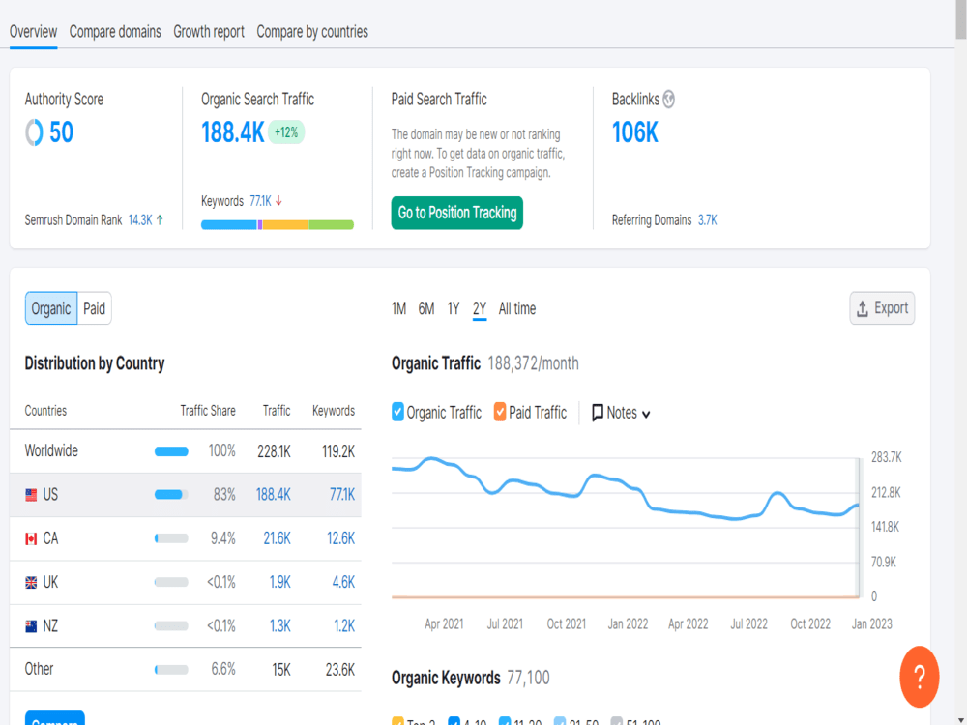Click the CA traffic share bar

171,538
